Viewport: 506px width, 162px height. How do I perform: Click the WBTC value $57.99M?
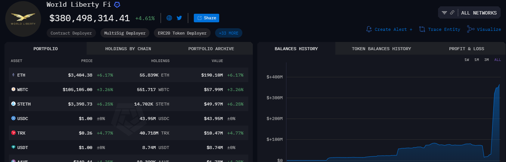(x=213, y=90)
